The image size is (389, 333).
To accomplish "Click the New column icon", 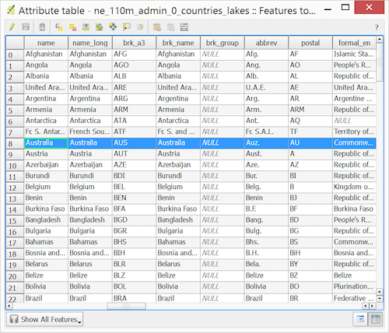I will pyautogui.click(x=170, y=27).
